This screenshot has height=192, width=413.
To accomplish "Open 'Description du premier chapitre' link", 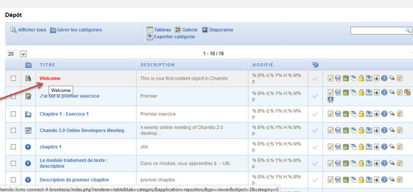I will point(74,180).
